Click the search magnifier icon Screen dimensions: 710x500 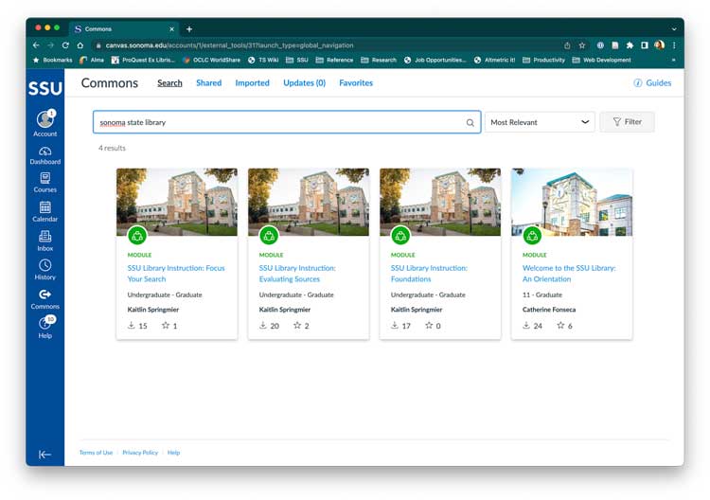click(x=470, y=122)
